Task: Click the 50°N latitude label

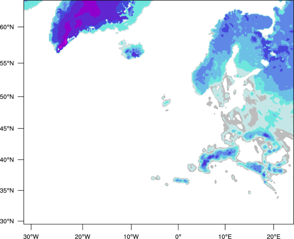Action: pos(7,97)
